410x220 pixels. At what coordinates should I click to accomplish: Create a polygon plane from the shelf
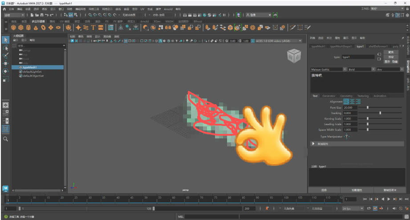coord(51,27)
